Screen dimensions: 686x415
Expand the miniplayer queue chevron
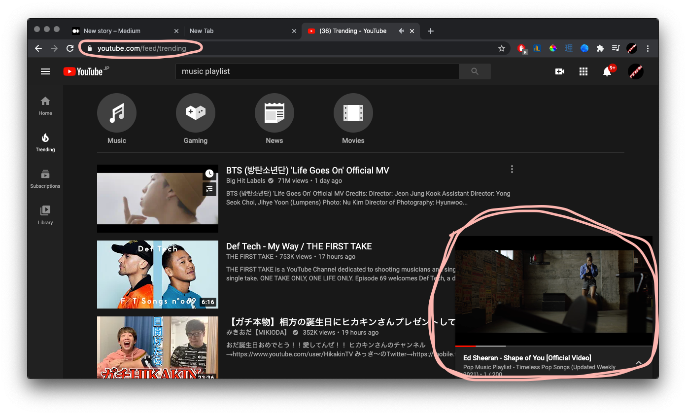638,363
